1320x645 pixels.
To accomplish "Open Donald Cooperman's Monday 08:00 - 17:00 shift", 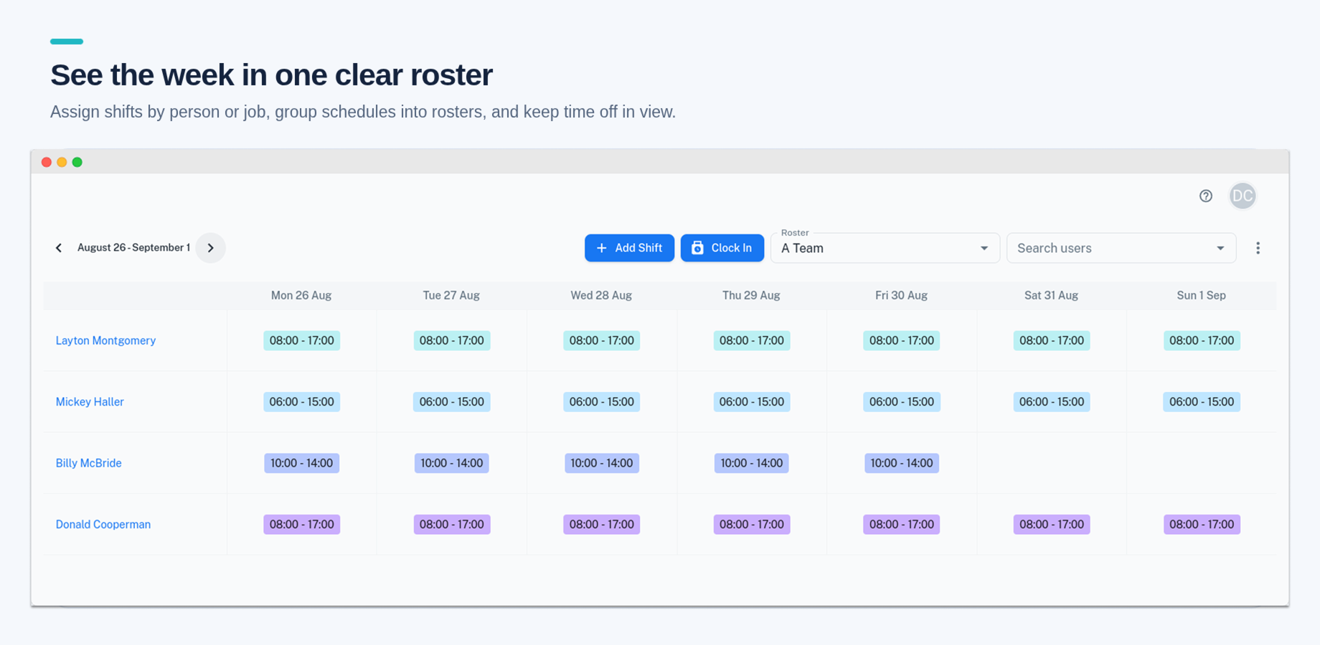I will (x=301, y=525).
